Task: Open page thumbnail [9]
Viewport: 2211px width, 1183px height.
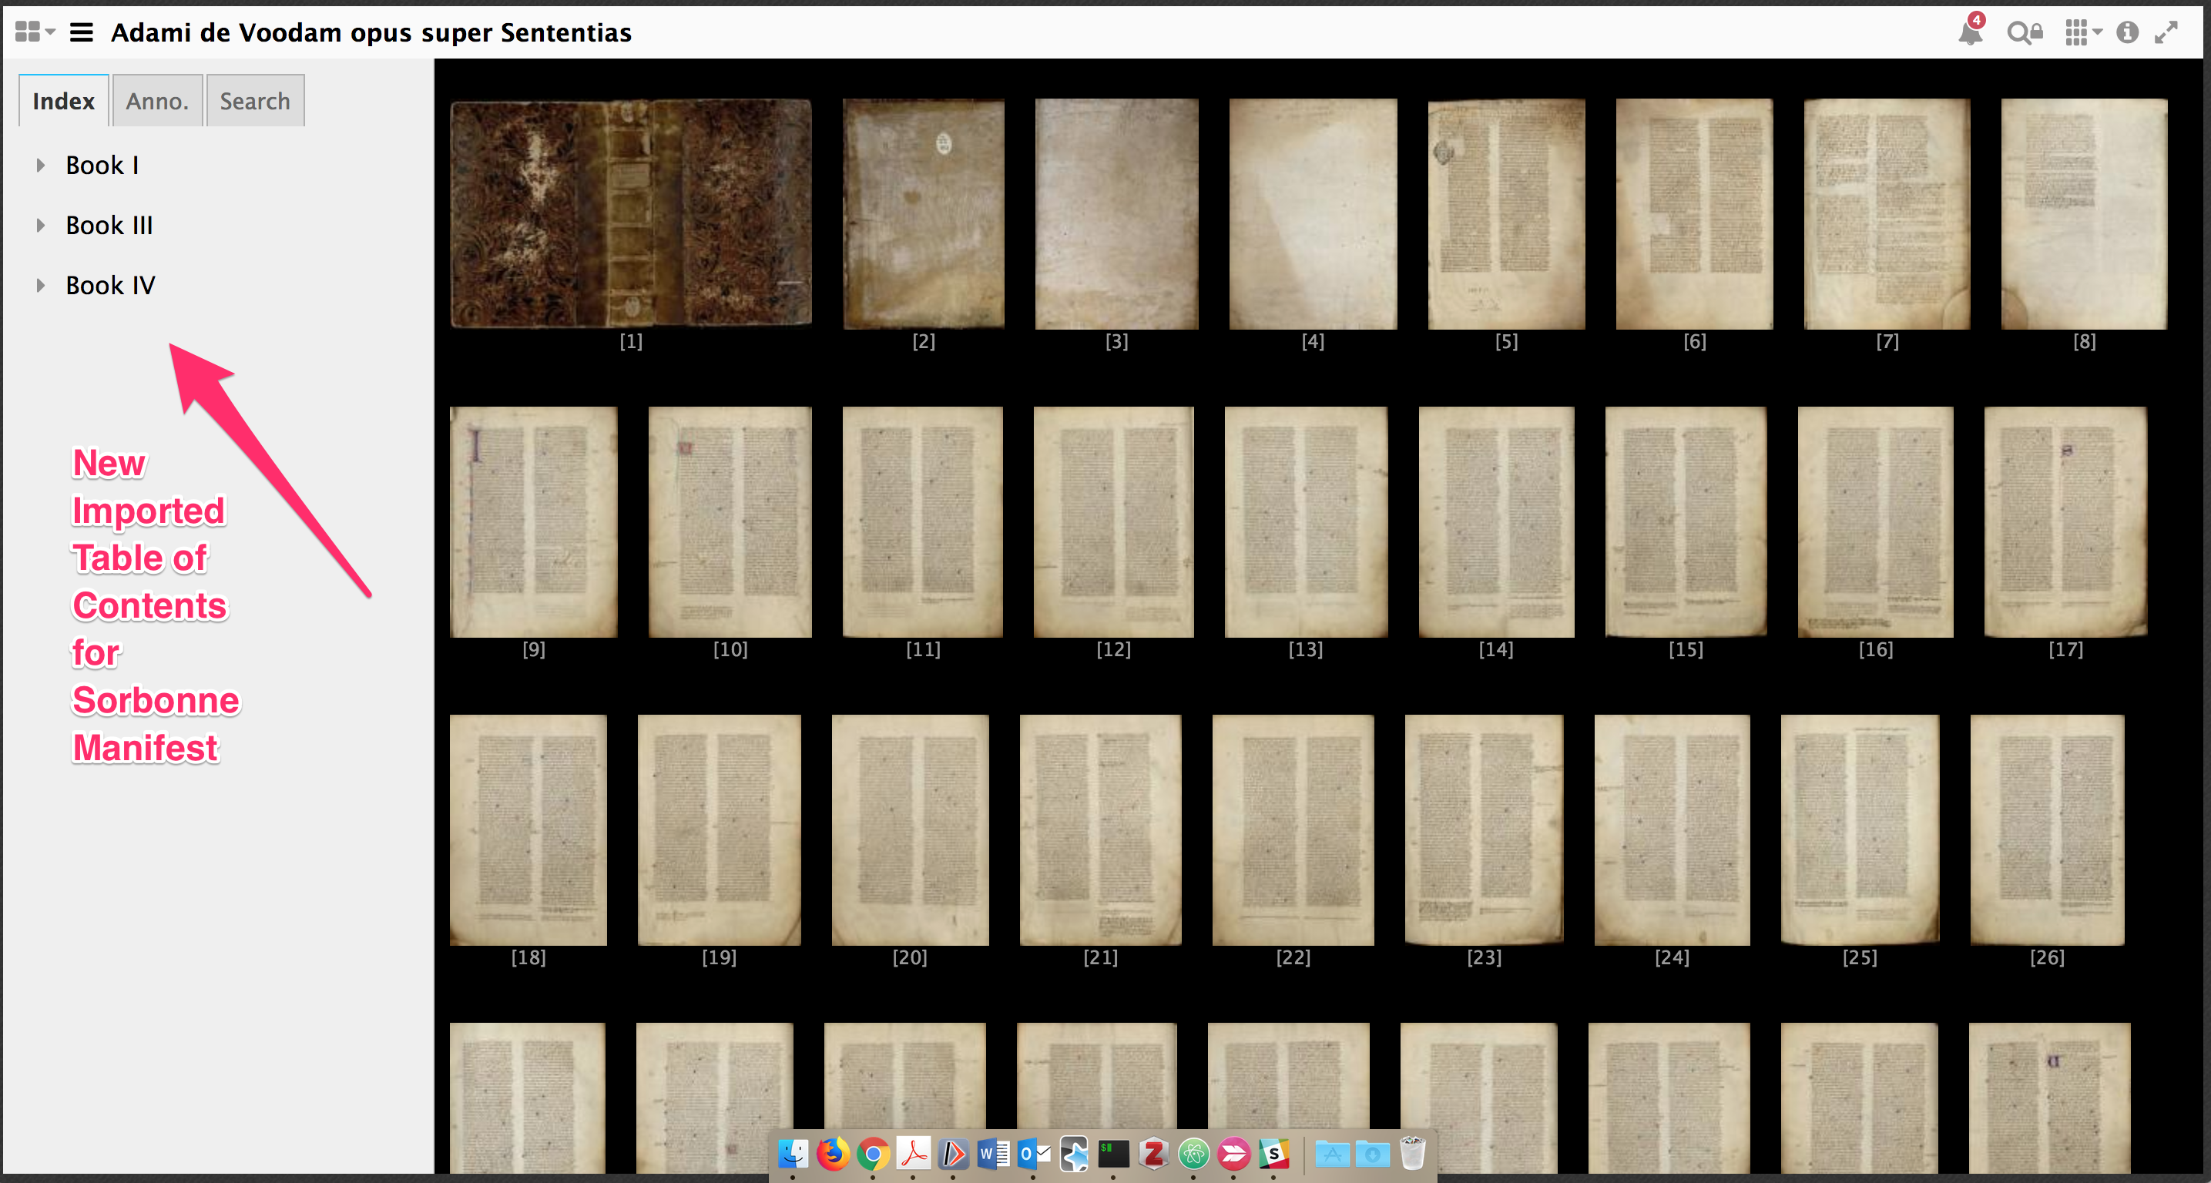Action: coord(533,521)
